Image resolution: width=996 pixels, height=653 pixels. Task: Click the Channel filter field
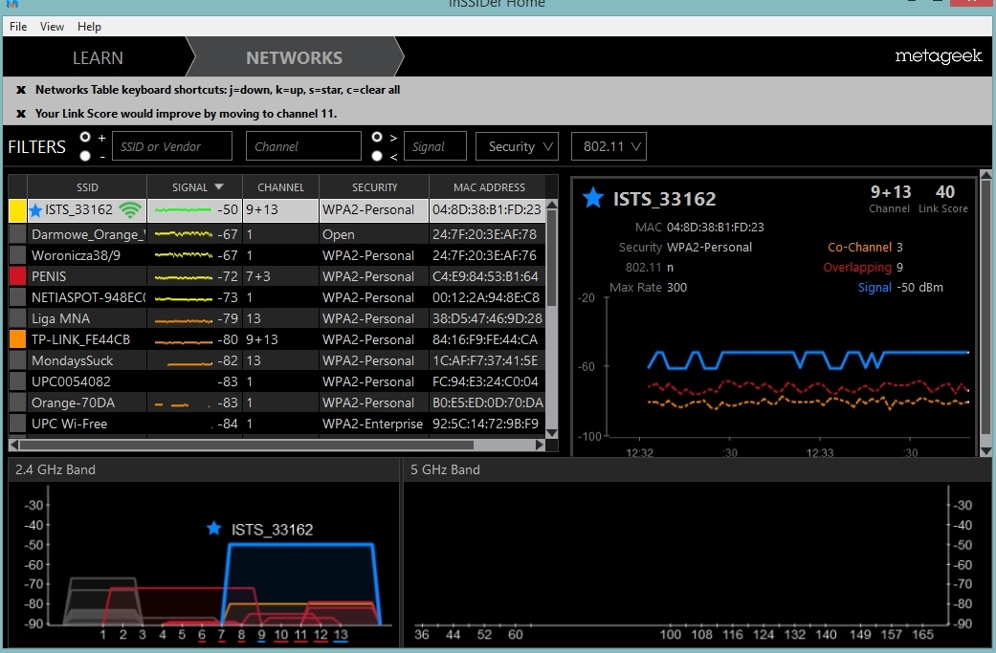[303, 146]
